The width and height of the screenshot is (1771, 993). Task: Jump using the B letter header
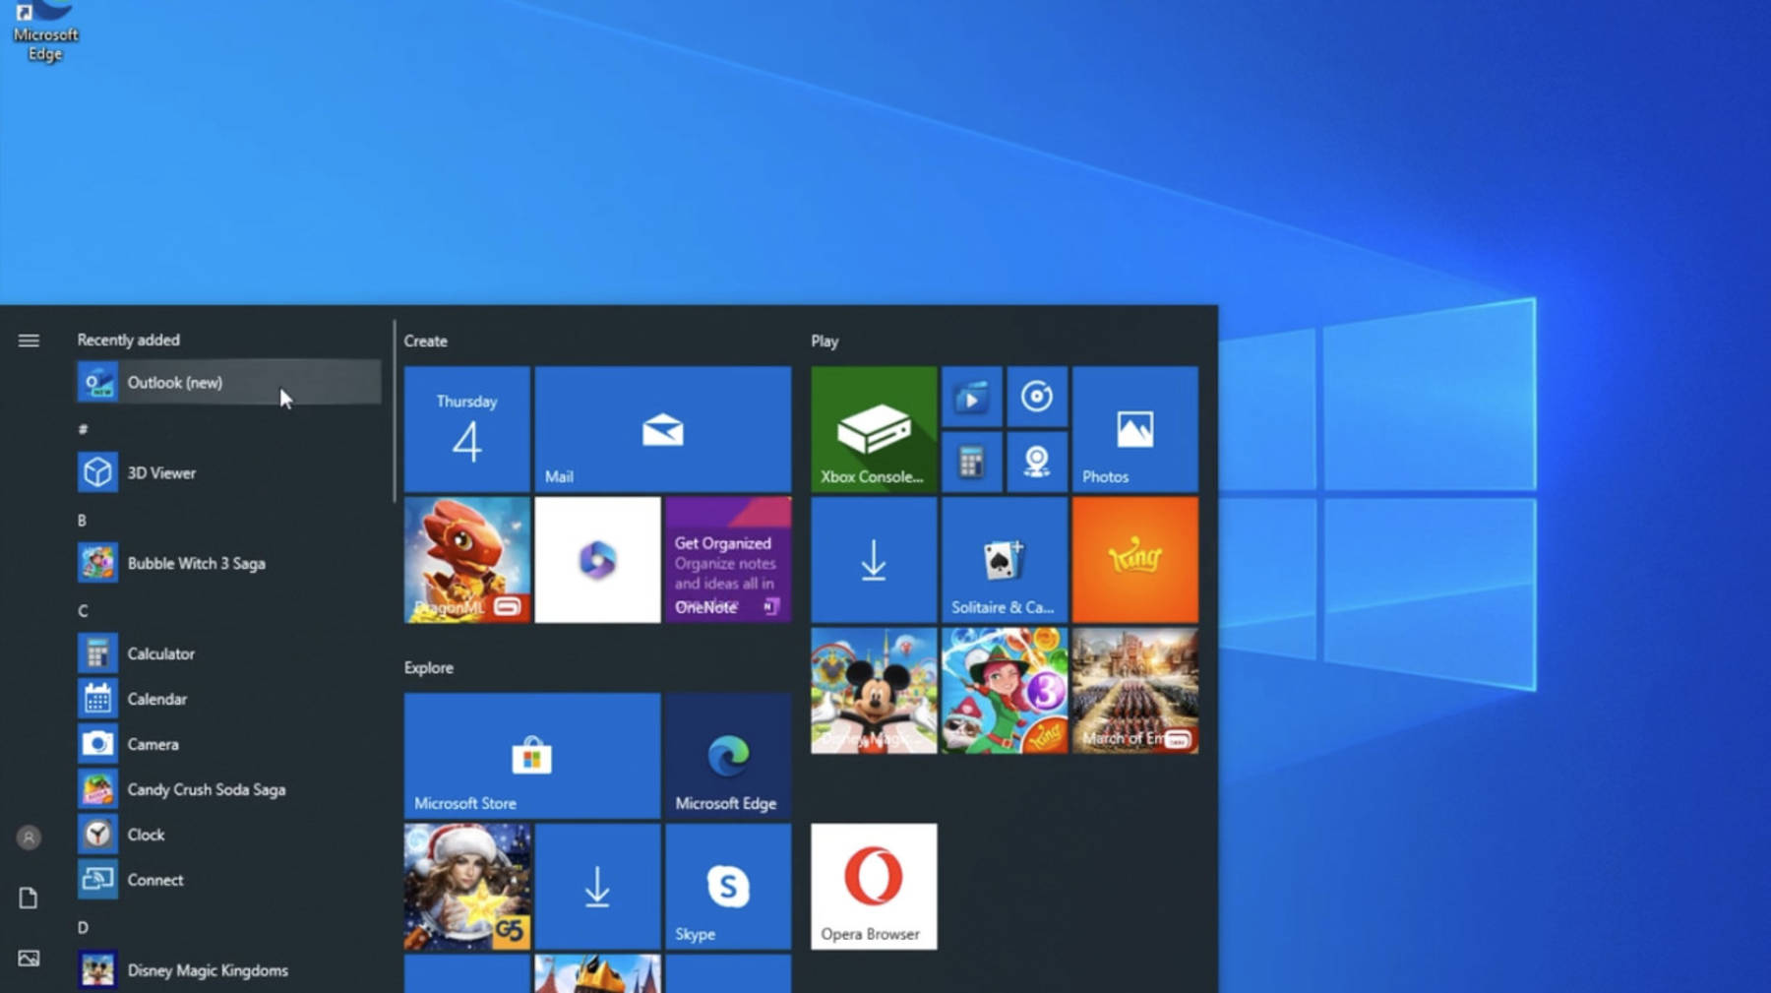click(82, 520)
